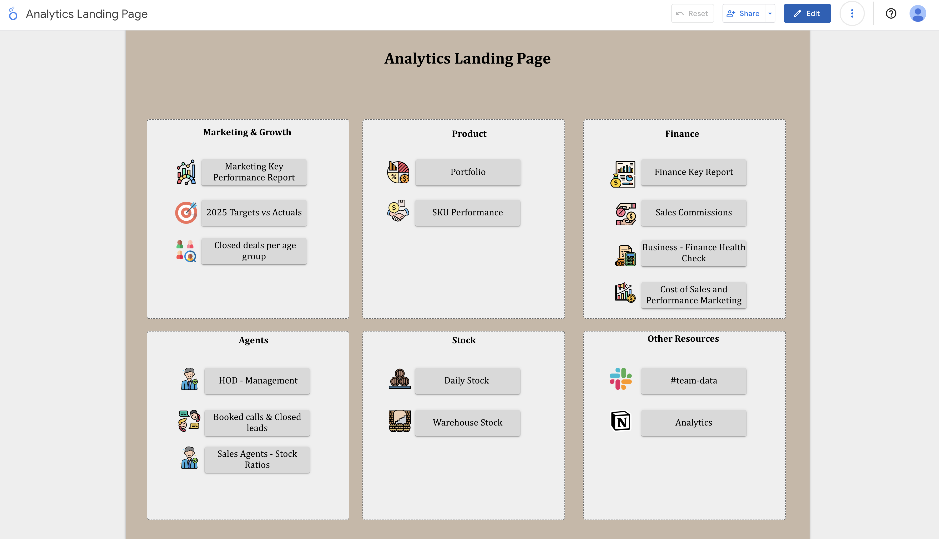Open the Daily Stock report
Screen dimensions: 939x539
tap(467, 381)
